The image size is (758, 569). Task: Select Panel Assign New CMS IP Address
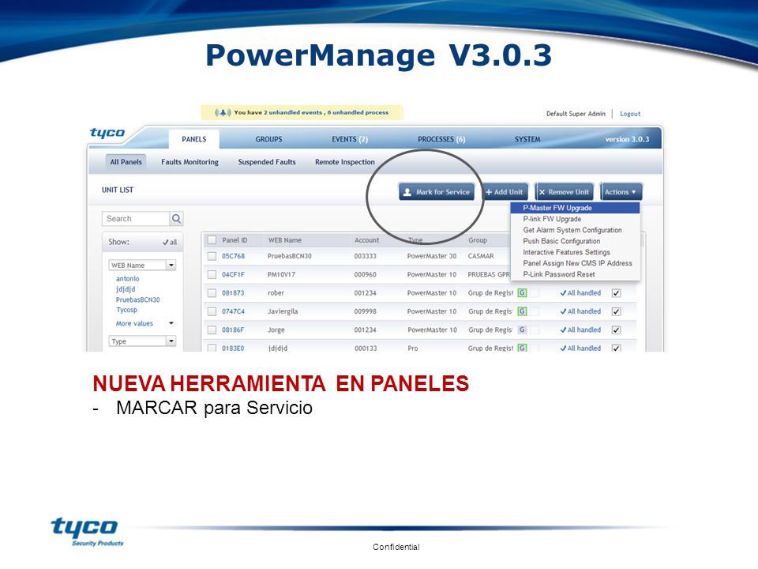[x=576, y=263]
